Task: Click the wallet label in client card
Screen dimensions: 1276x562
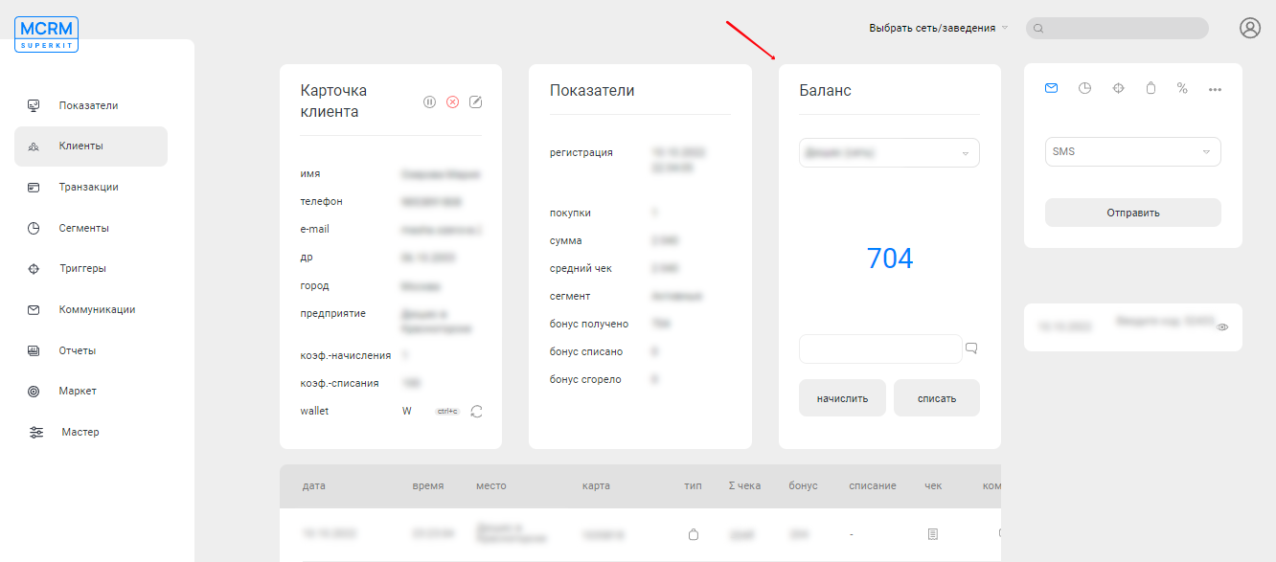Action: [x=314, y=411]
